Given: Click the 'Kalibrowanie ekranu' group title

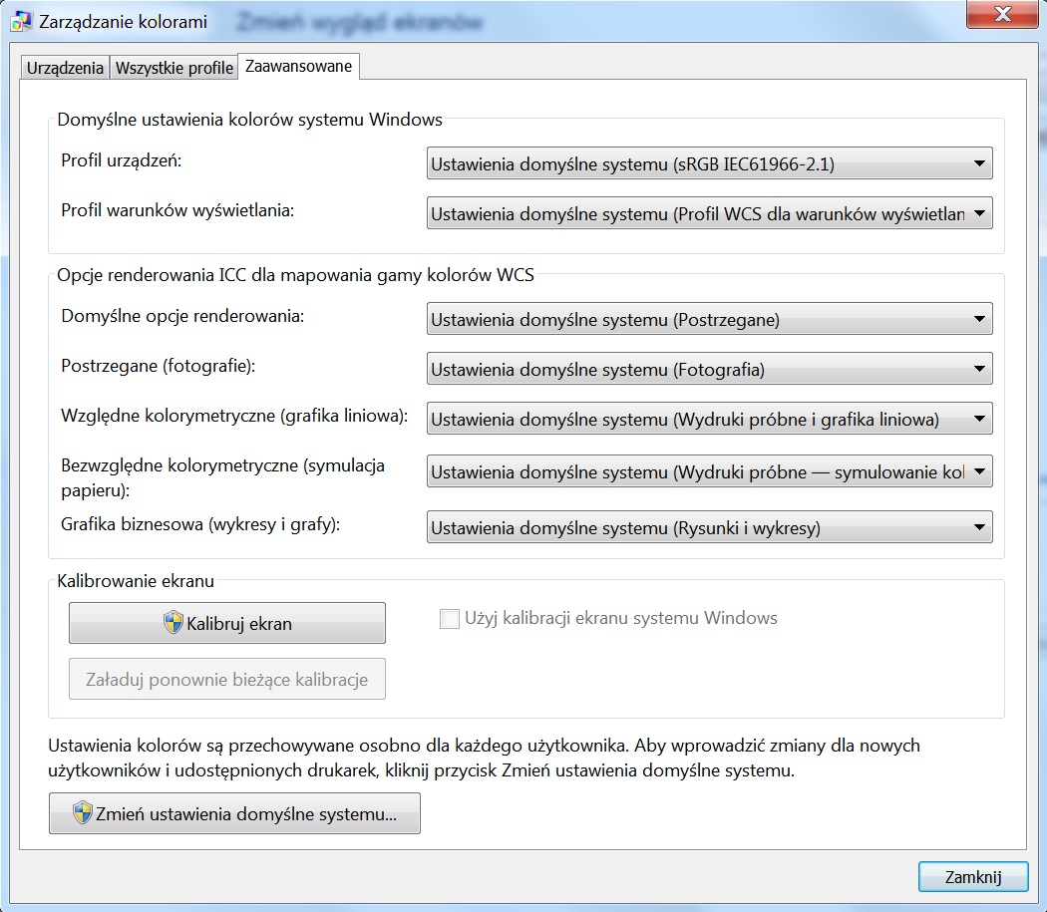Looking at the screenshot, I should tap(136, 581).
